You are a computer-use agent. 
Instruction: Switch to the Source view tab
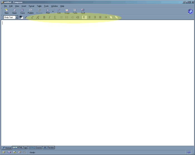click(35, 147)
